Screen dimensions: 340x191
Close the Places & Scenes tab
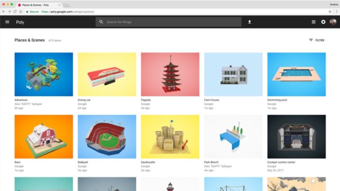pyautogui.click(x=59, y=5)
